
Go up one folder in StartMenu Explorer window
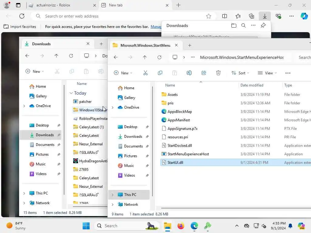tap(145, 57)
